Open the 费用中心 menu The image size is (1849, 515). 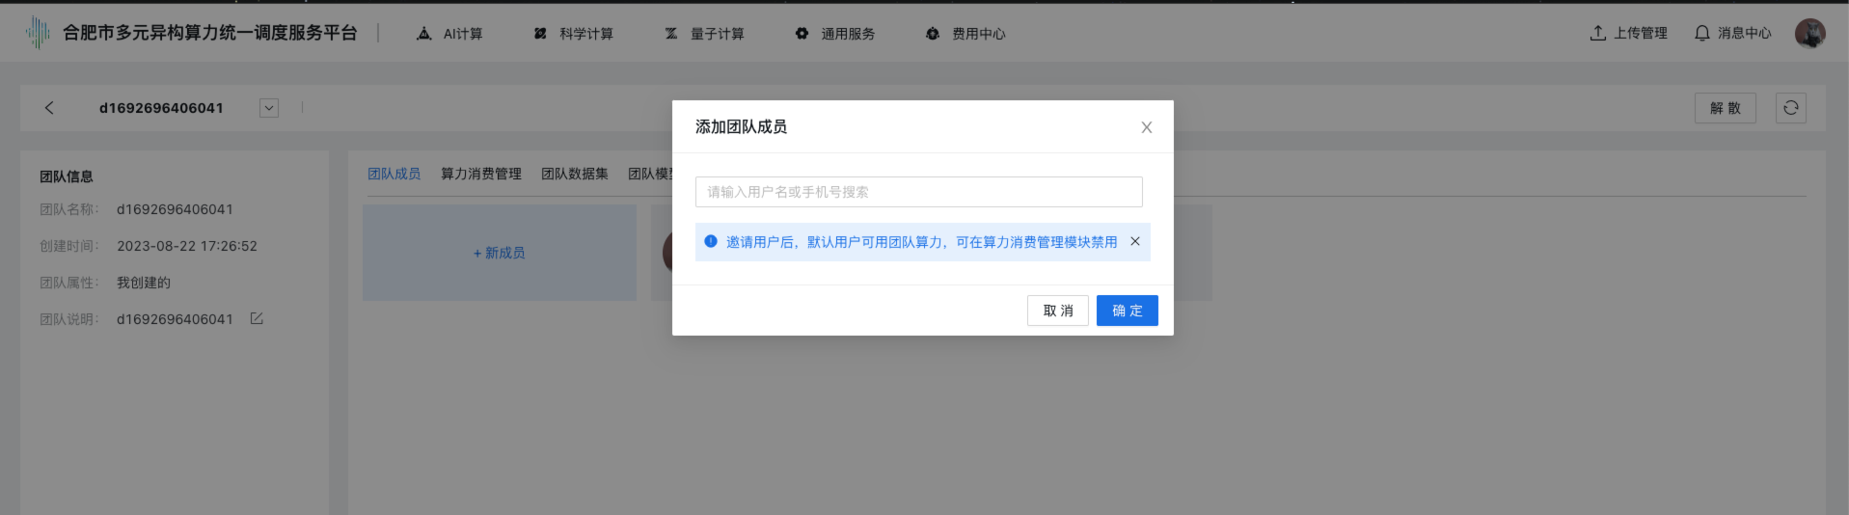965,34
